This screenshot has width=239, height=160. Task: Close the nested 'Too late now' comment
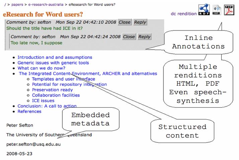coord(129,37)
